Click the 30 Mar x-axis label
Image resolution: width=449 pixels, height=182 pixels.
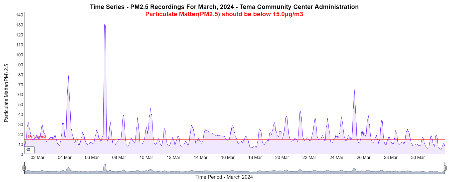(418, 158)
